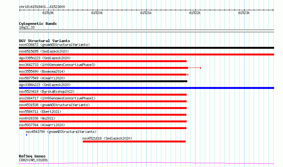Screen dimensions: 283x167
Task: Click the 61520k ruler position
Action: [97, 13]
